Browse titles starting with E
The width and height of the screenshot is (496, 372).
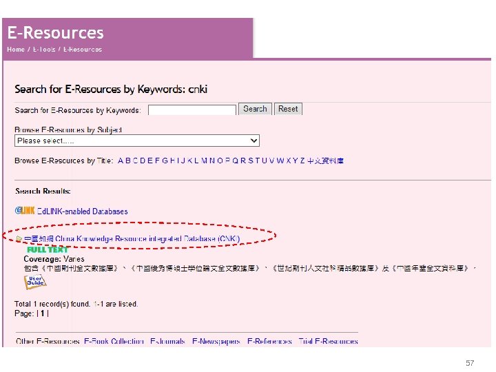tap(149, 161)
